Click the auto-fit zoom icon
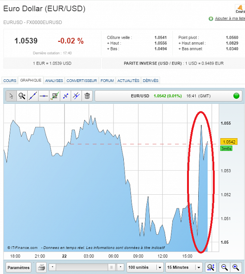The height and width of the screenshot is (274, 245). tap(211, 267)
